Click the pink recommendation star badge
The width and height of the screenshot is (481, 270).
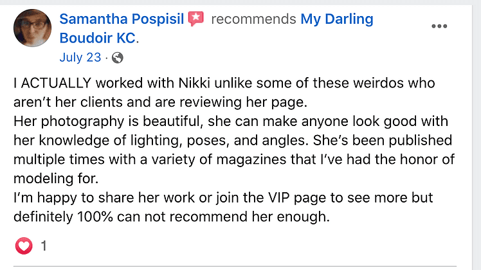coord(196,19)
